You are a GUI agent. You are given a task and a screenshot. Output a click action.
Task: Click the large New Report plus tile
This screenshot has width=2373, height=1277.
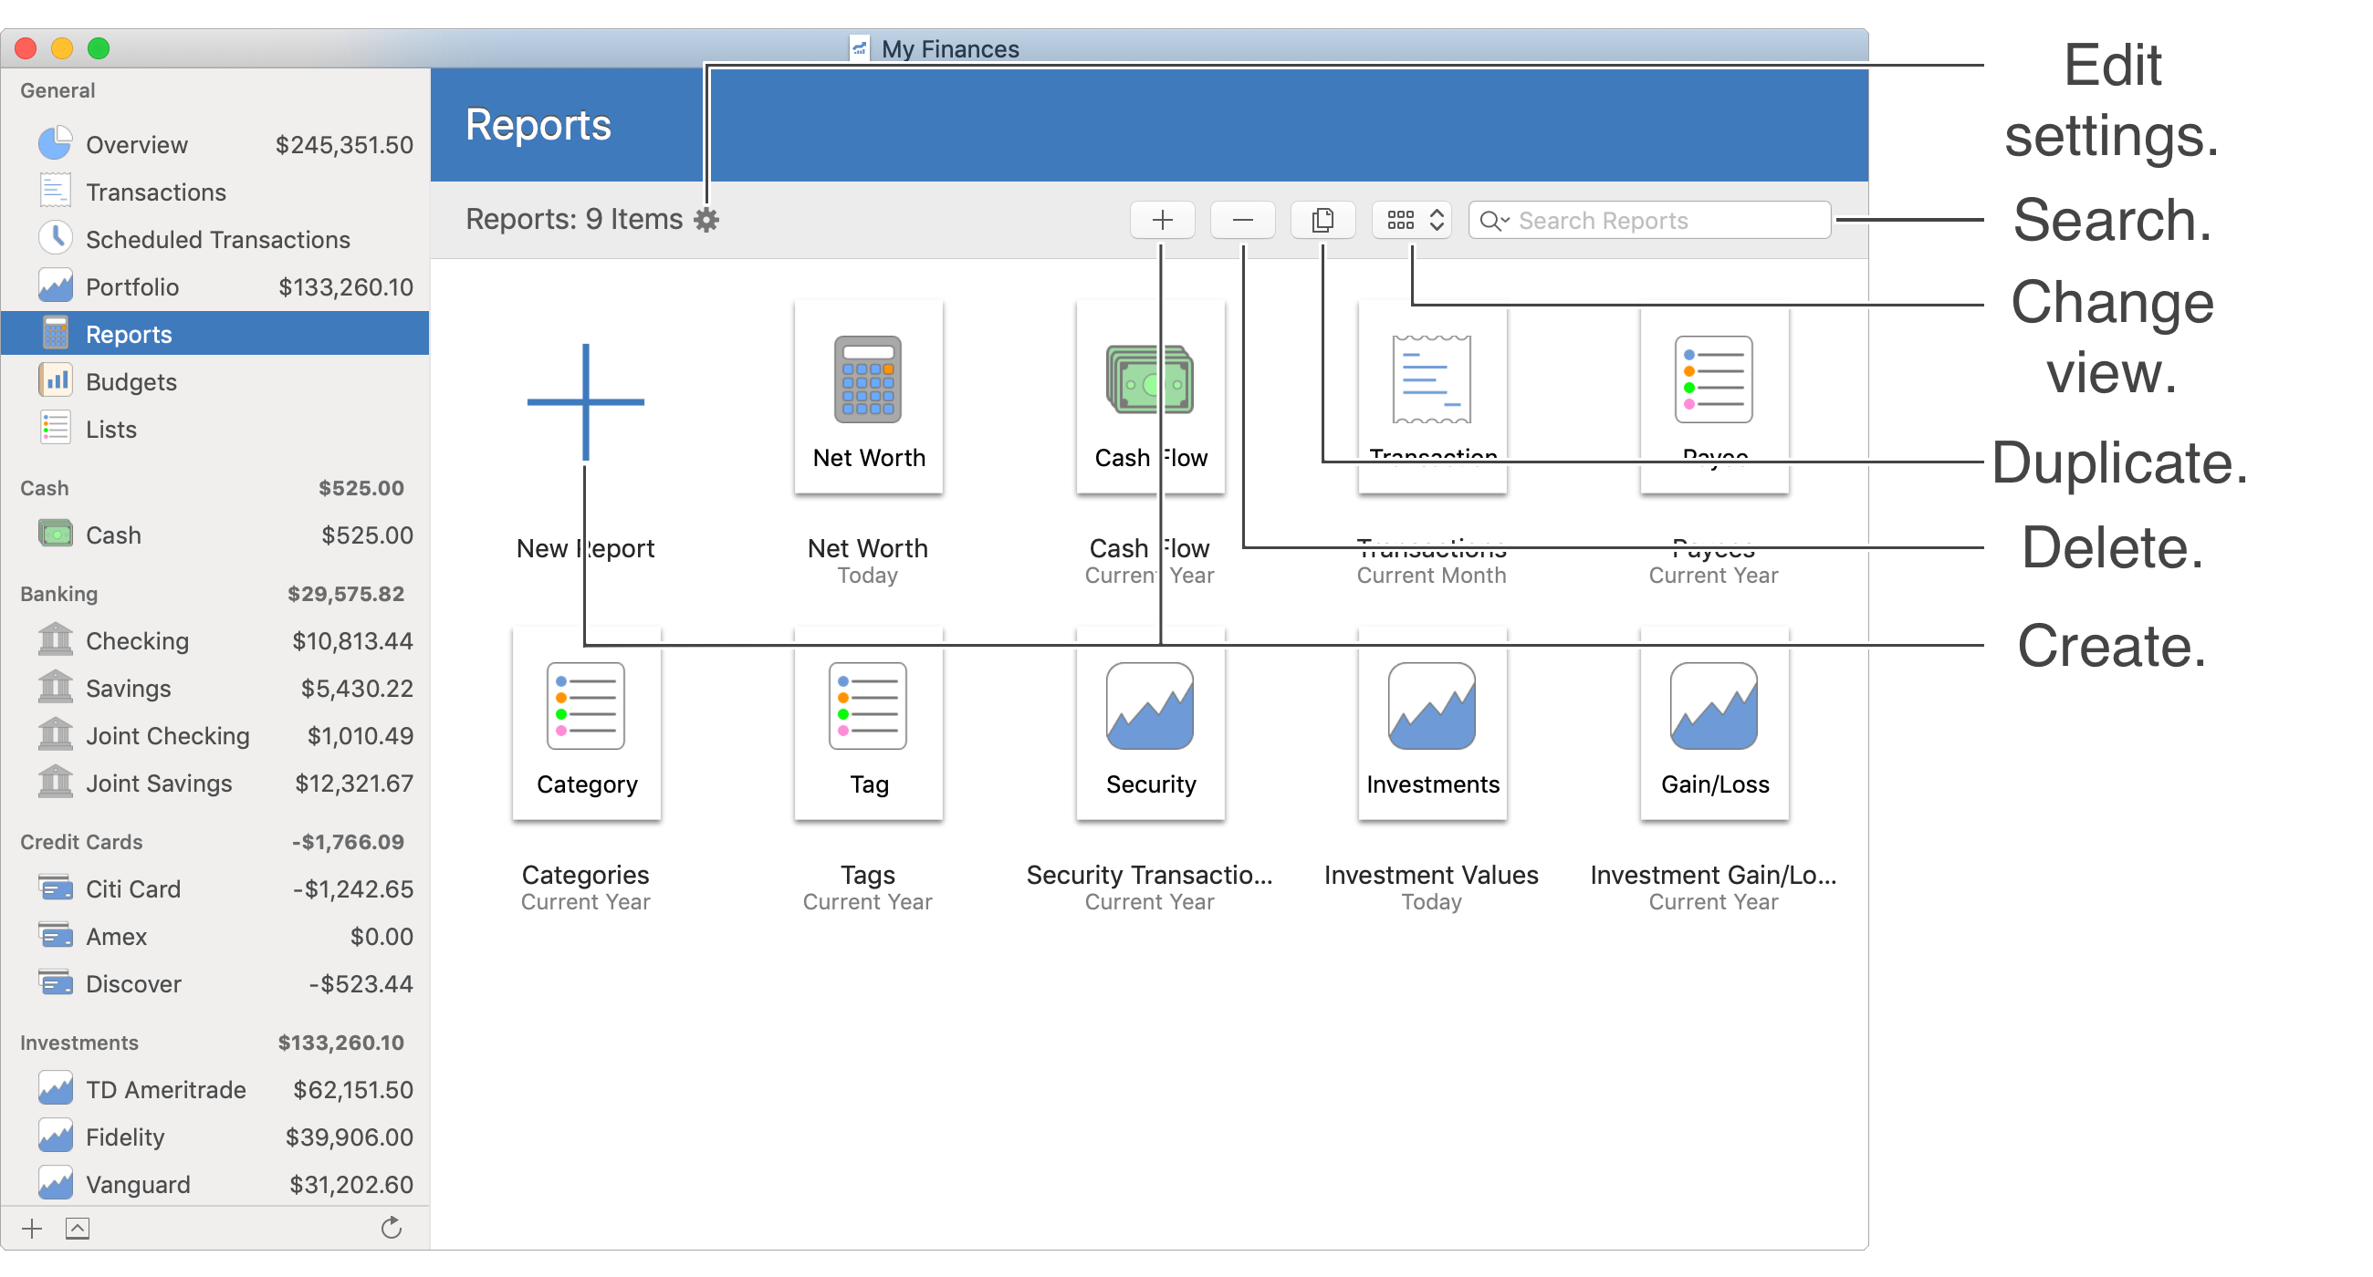(585, 402)
